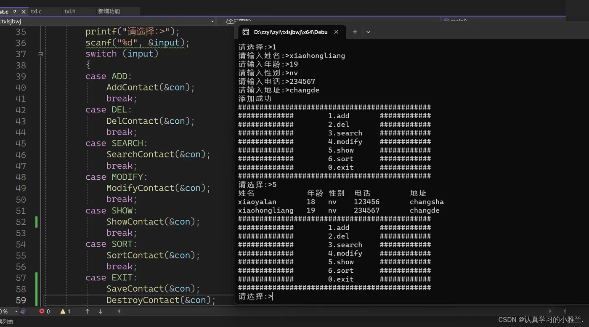Click the CSDN watermark author link
The height and width of the screenshot is (327, 589).
tap(541, 319)
